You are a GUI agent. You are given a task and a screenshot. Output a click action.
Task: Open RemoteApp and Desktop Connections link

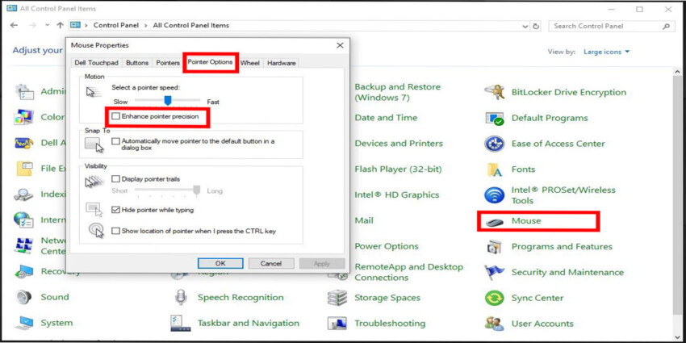(x=408, y=272)
